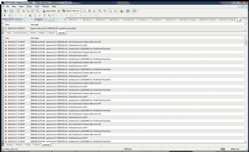Toggle the Market Watch window icon

point(19,11)
